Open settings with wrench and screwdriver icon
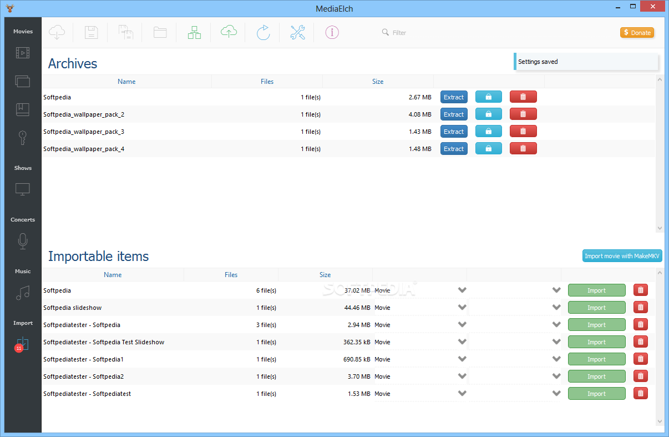The height and width of the screenshot is (437, 669). click(298, 32)
